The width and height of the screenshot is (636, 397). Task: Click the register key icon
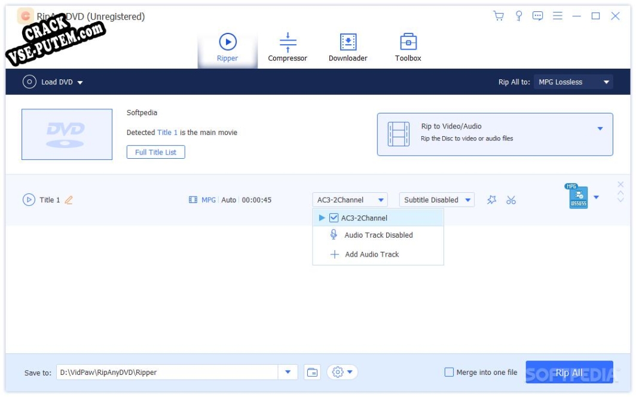coord(518,16)
